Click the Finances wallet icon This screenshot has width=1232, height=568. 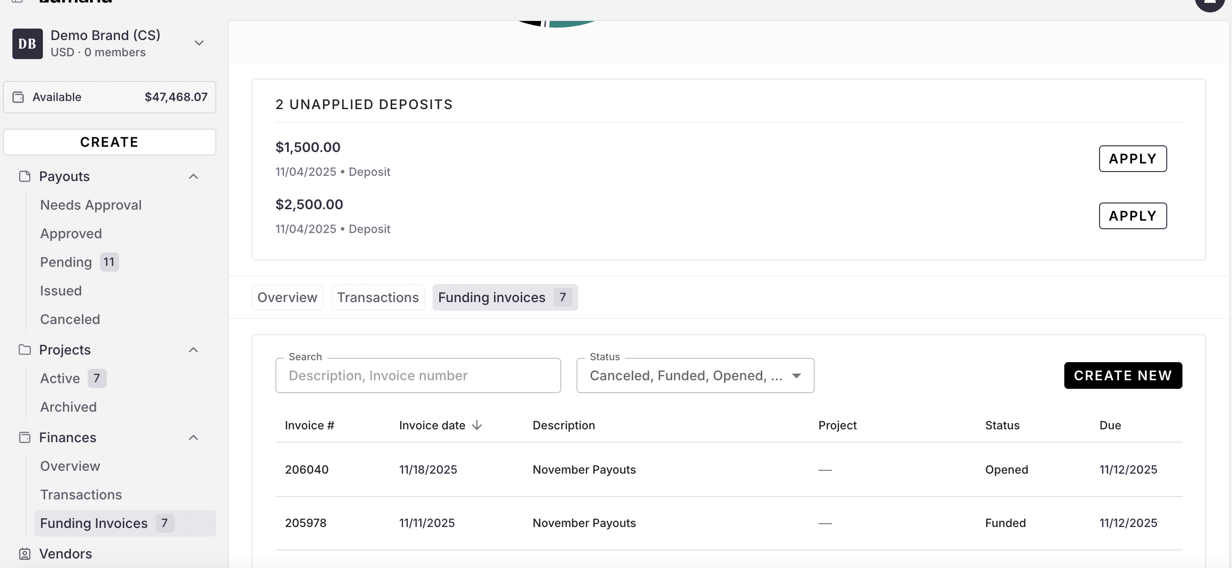click(x=24, y=437)
